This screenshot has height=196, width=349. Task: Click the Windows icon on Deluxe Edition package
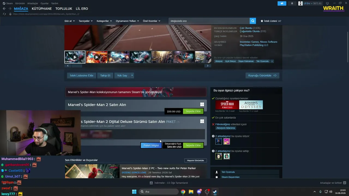[202, 121]
